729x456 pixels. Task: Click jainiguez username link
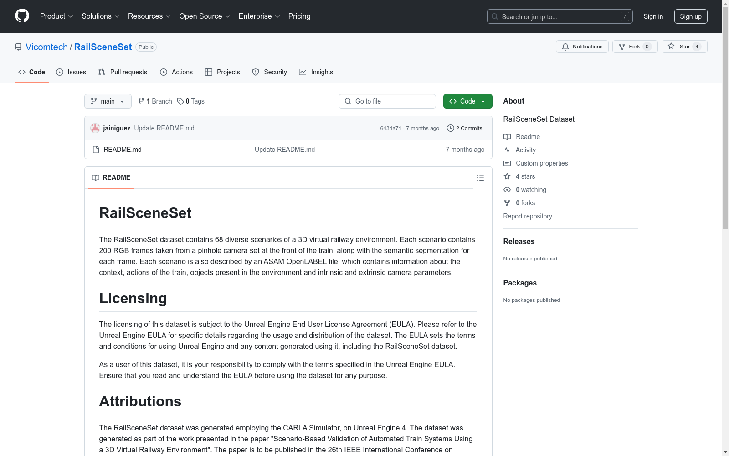[x=117, y=128]
